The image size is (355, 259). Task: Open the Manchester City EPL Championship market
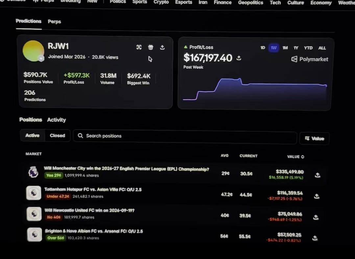[x=126, y=169]
